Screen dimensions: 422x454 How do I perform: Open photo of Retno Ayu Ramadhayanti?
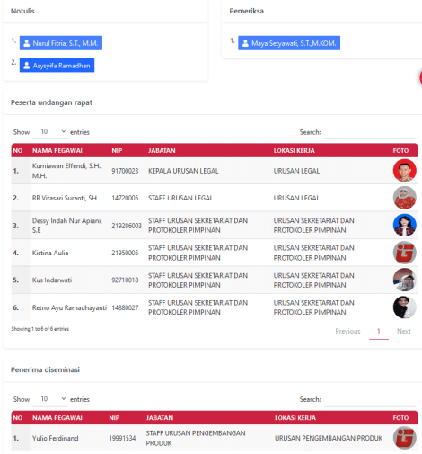pos(404,307)
